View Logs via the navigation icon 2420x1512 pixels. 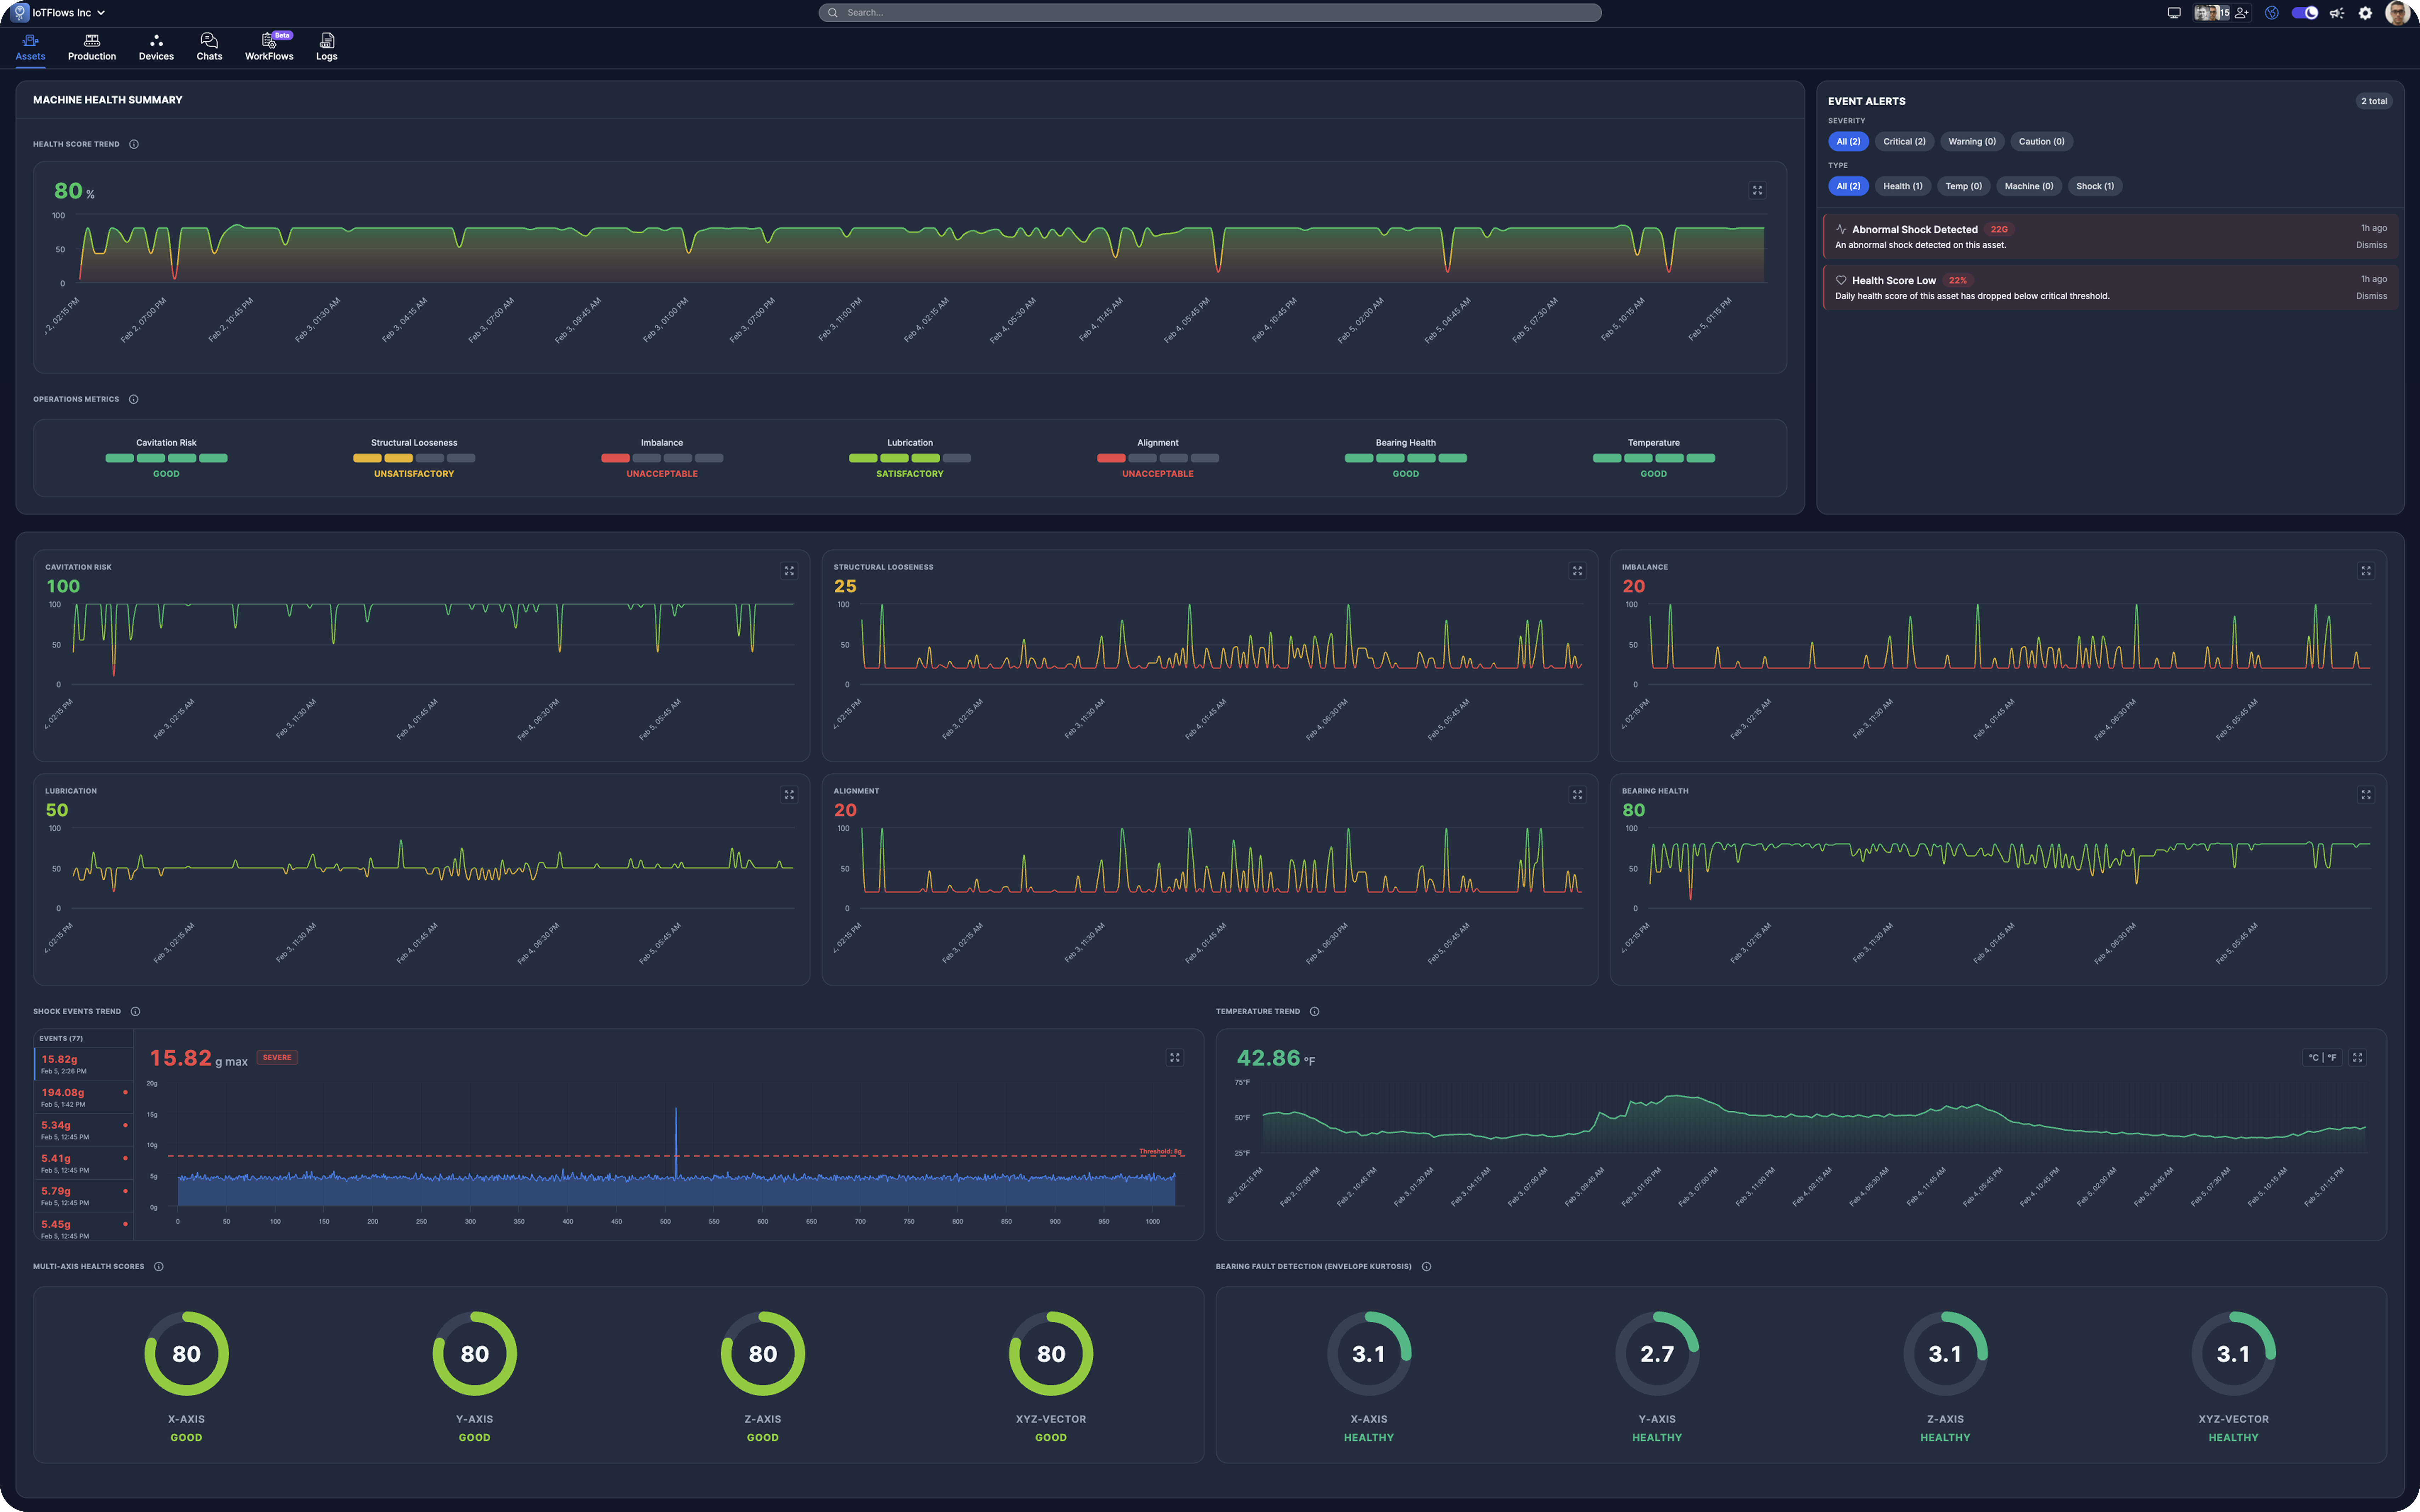326,46
